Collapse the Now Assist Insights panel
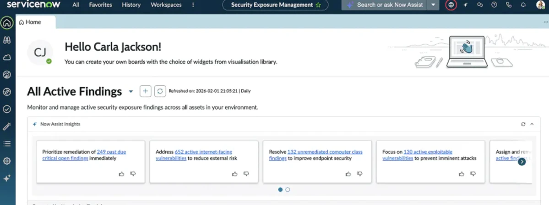This screenshot has height=205, width=549. click(x=532, y=124)
